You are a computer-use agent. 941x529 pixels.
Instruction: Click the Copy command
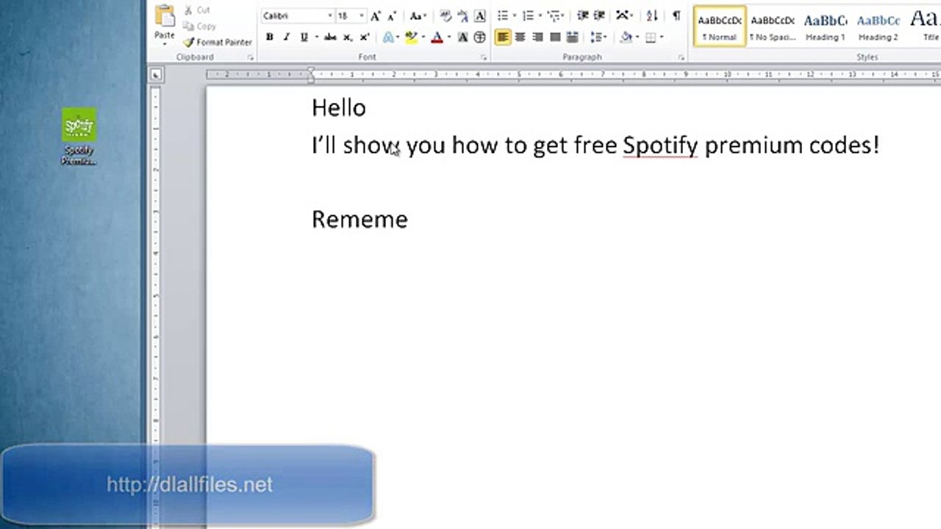pyautogui.click(x=198, y=26)
